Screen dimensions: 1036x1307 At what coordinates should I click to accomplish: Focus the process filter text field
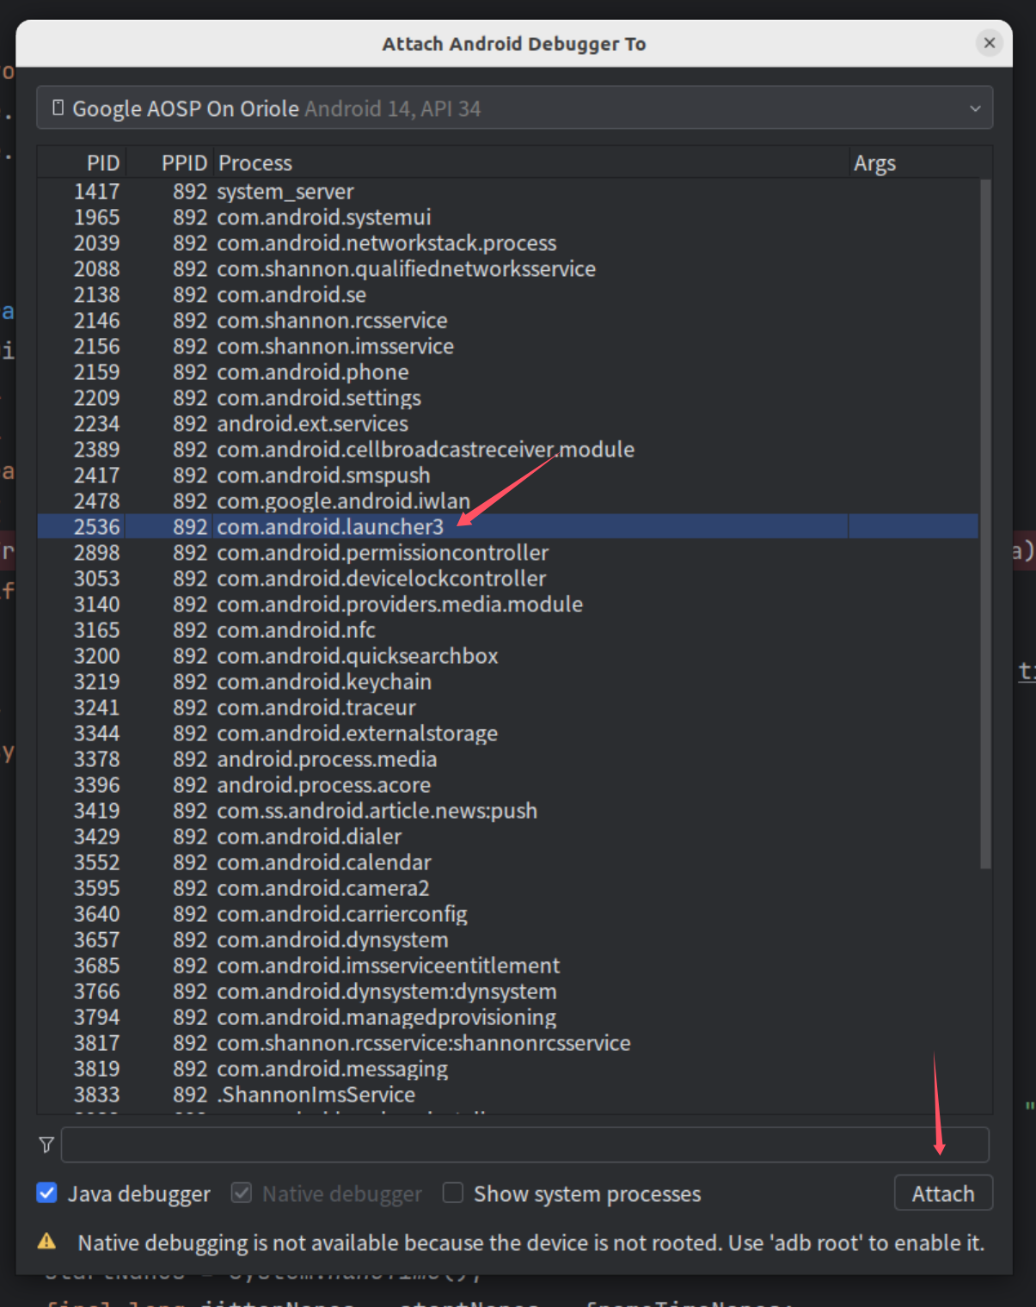(x=524, y=1144)
